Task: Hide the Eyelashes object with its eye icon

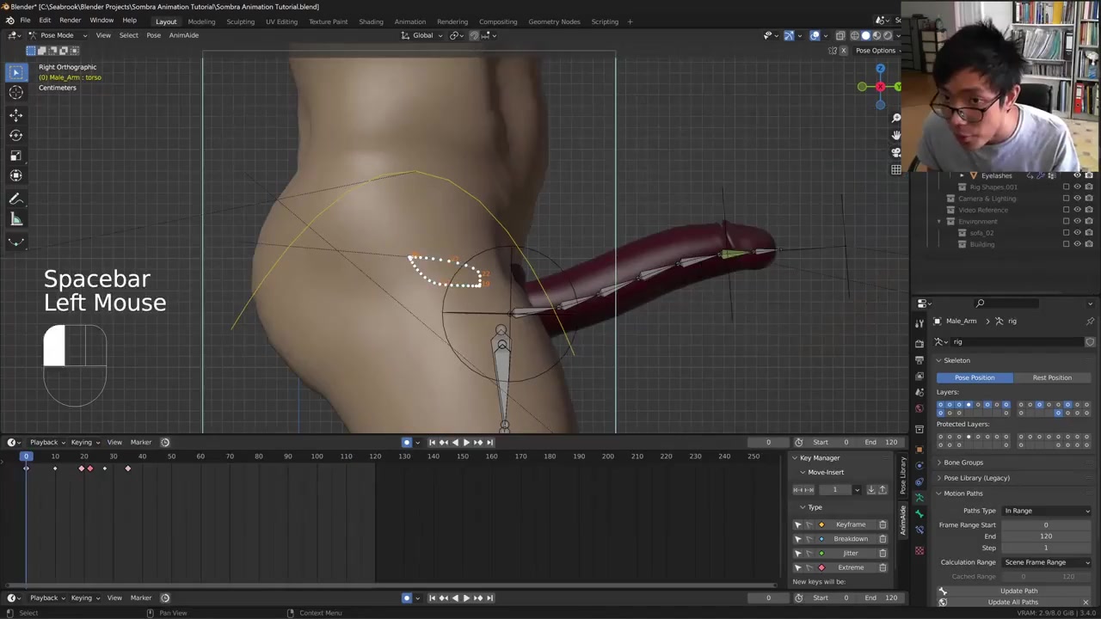Action: click(1077, 175)
